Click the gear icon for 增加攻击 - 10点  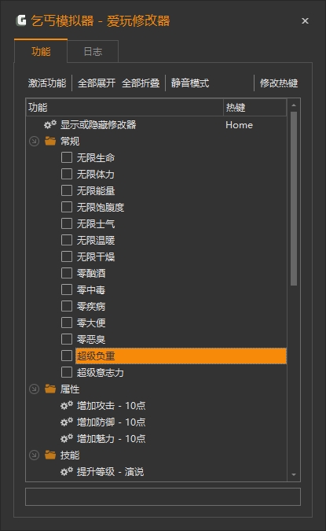pyautogui.click(x=67, y=405)
